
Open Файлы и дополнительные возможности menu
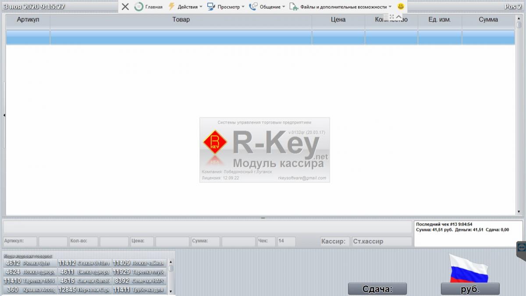pos(341,7)
